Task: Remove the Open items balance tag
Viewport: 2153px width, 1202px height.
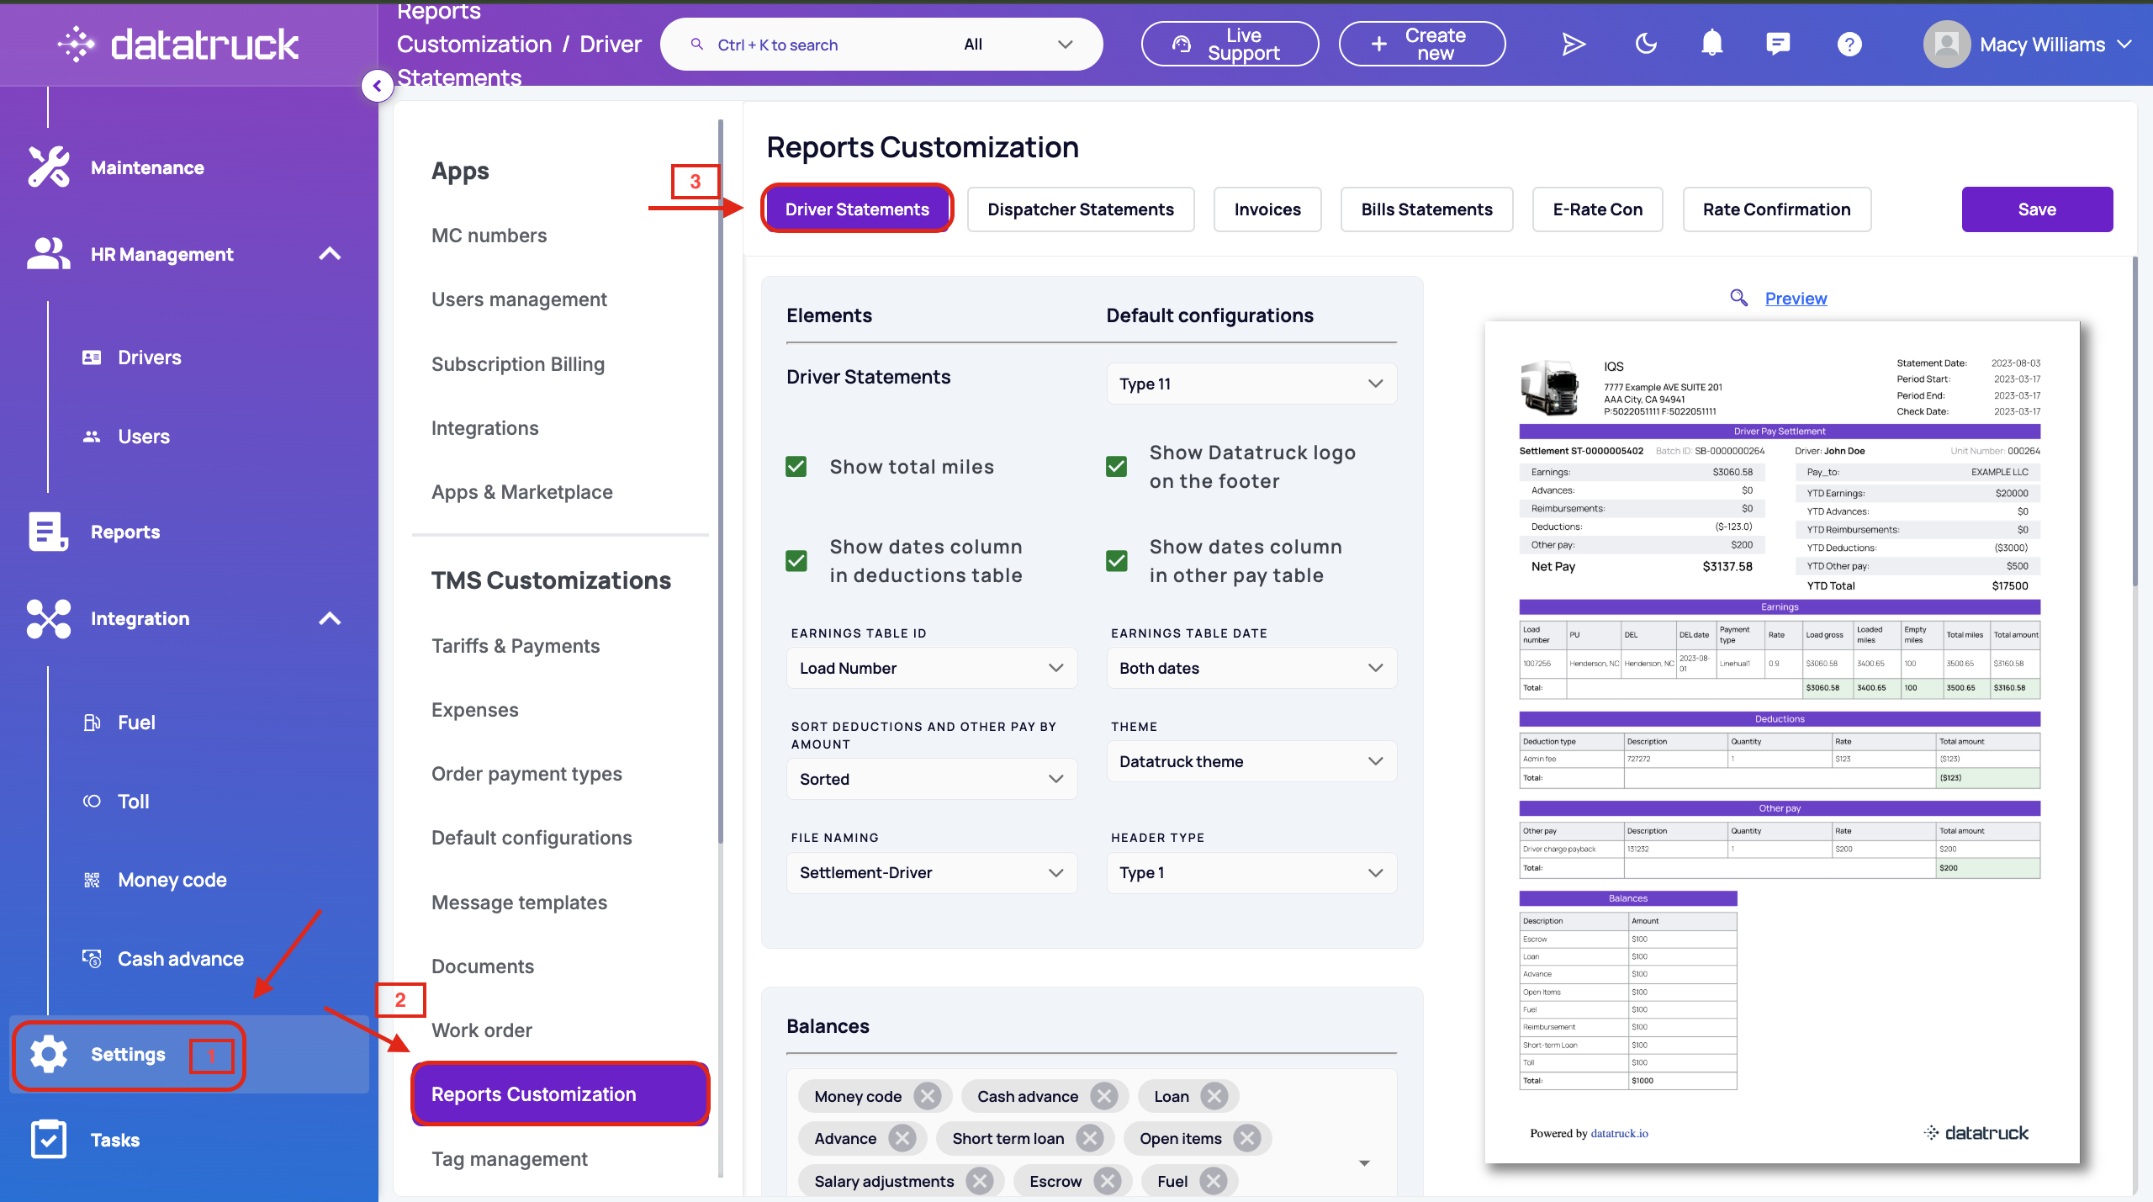Action: (1247, 1138)
